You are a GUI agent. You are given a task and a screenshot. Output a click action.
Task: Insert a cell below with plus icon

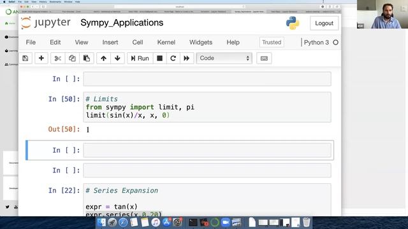tap(41, 58)
